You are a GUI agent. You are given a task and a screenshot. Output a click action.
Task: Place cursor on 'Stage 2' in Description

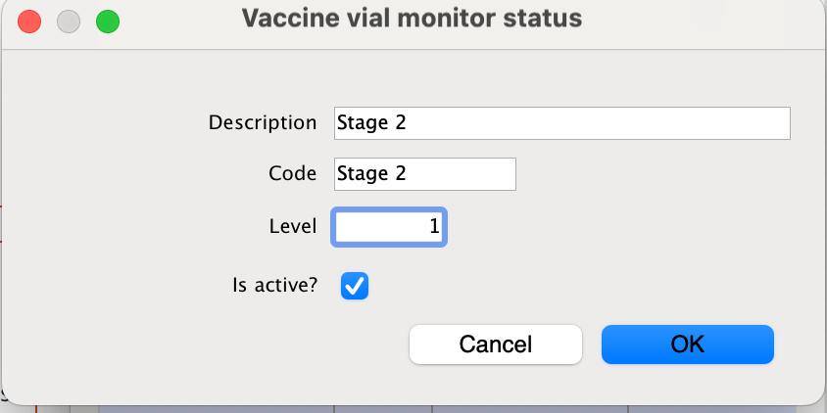point(371,123)
